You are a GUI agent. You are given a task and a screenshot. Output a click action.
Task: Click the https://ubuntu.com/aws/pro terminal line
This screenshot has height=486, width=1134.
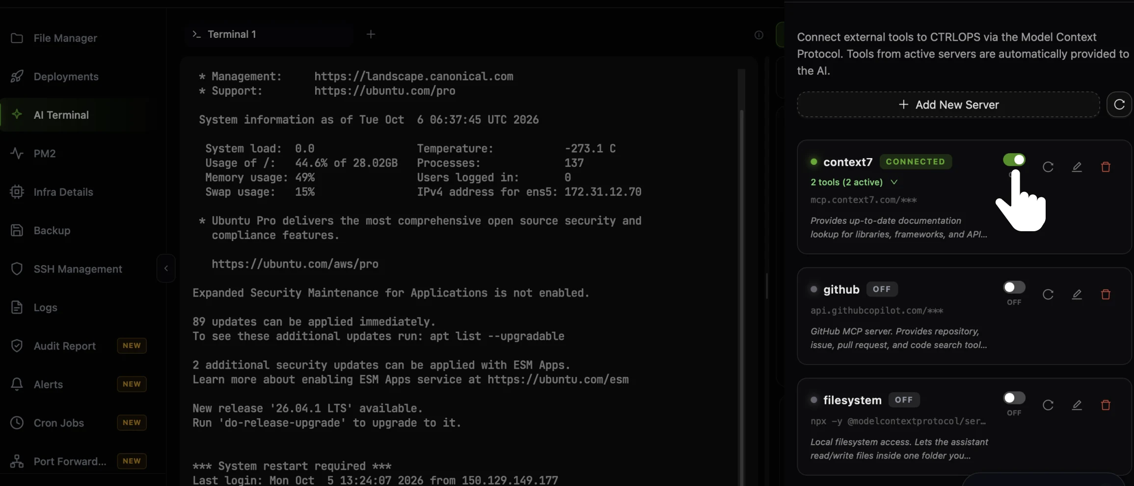pos(295,264)
